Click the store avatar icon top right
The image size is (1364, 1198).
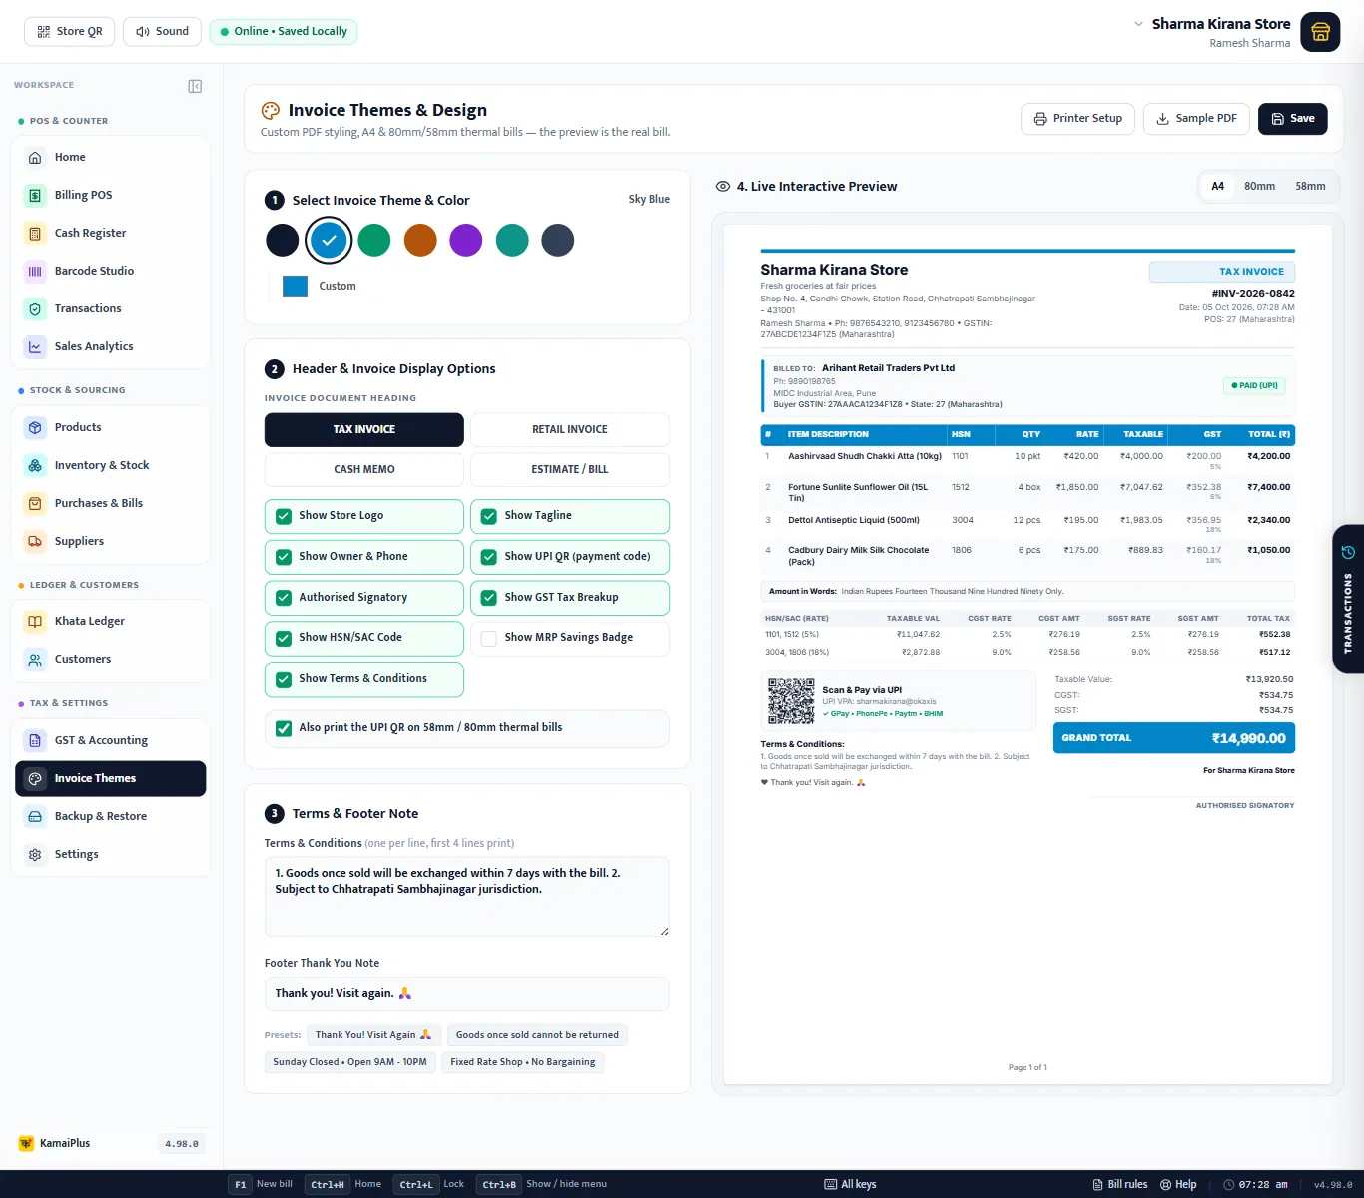(1320, 32)
